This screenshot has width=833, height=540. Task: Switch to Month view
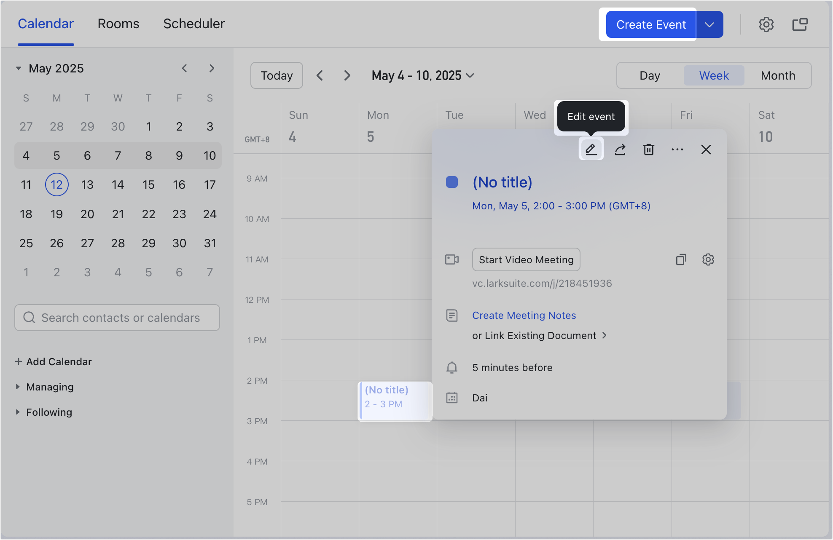coord(778,75)
